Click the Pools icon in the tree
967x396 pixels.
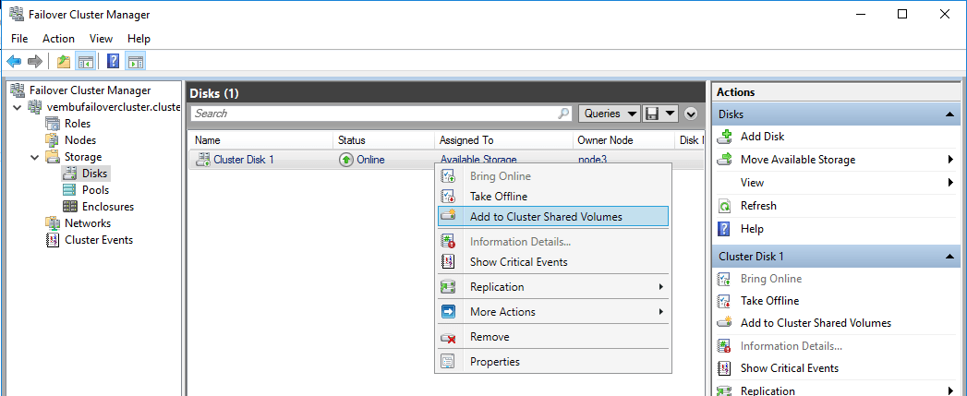click(70, 190)
